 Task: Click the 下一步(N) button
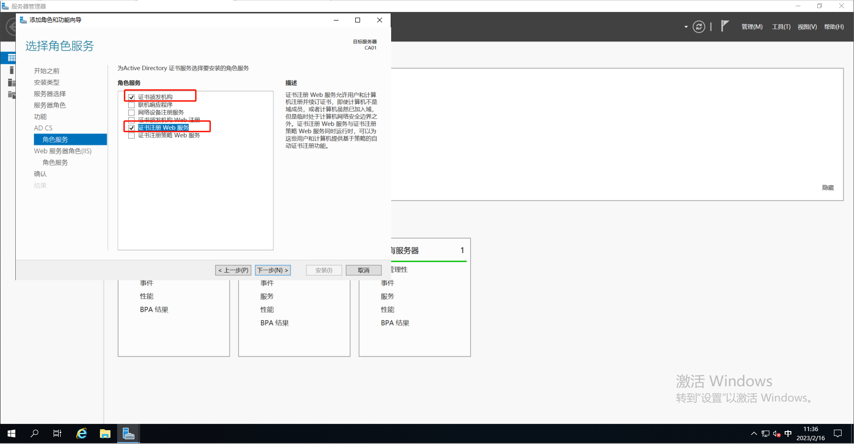pos(273,270)
